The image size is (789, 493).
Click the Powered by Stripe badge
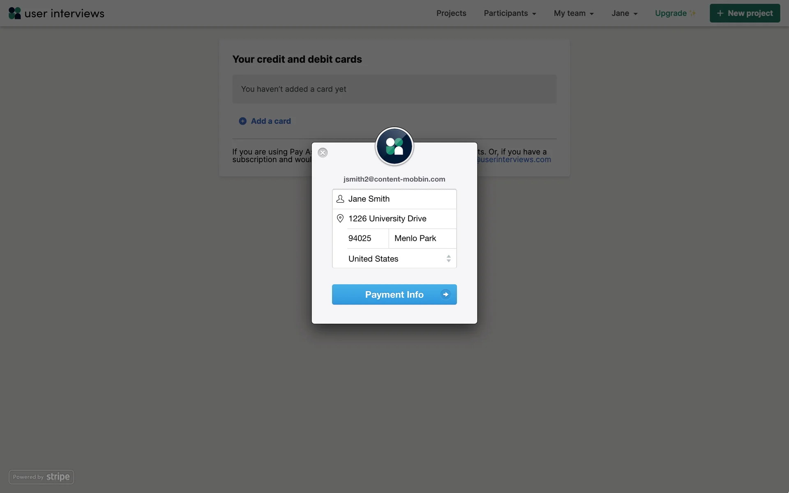[42, 477]
